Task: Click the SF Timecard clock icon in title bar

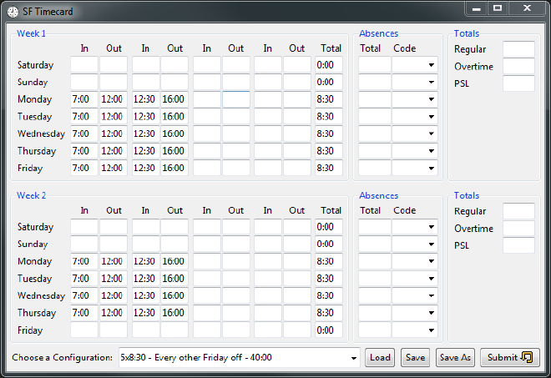Action: click(x=13, y=12)
